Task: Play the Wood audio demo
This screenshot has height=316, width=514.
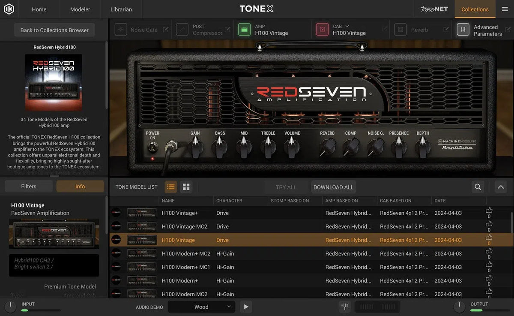Action: (x=245, y=307)
